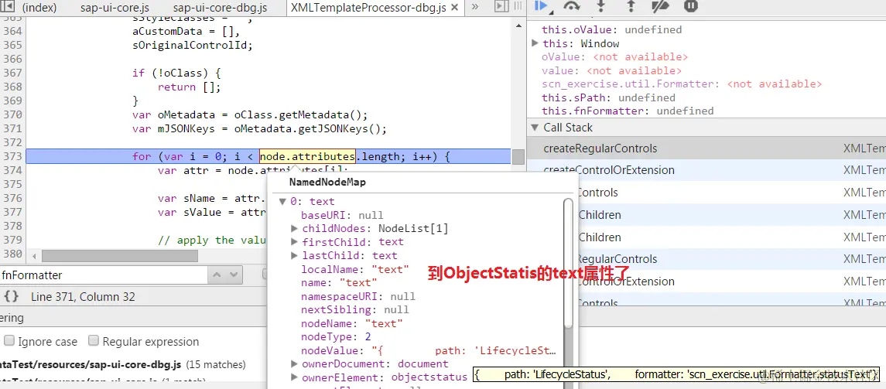Click 'value: <not available>' watch entry

click(x=611, y=70)
